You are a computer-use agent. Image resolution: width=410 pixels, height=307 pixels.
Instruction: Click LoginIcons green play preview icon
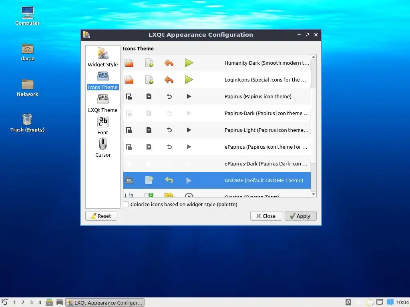coord(189,80)
